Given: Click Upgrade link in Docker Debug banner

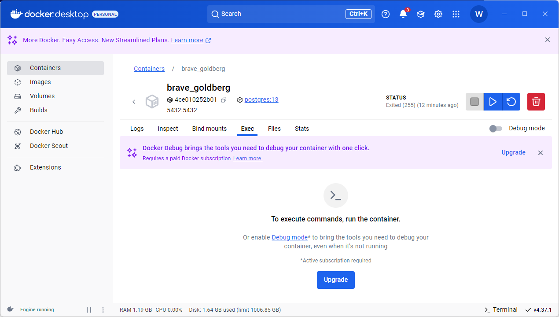Looking at the screenshot, I should pos(514,152).
